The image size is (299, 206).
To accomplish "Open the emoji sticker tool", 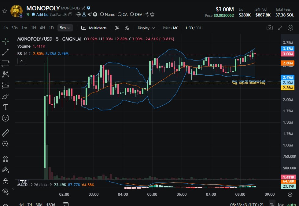I will pos(6,118).
